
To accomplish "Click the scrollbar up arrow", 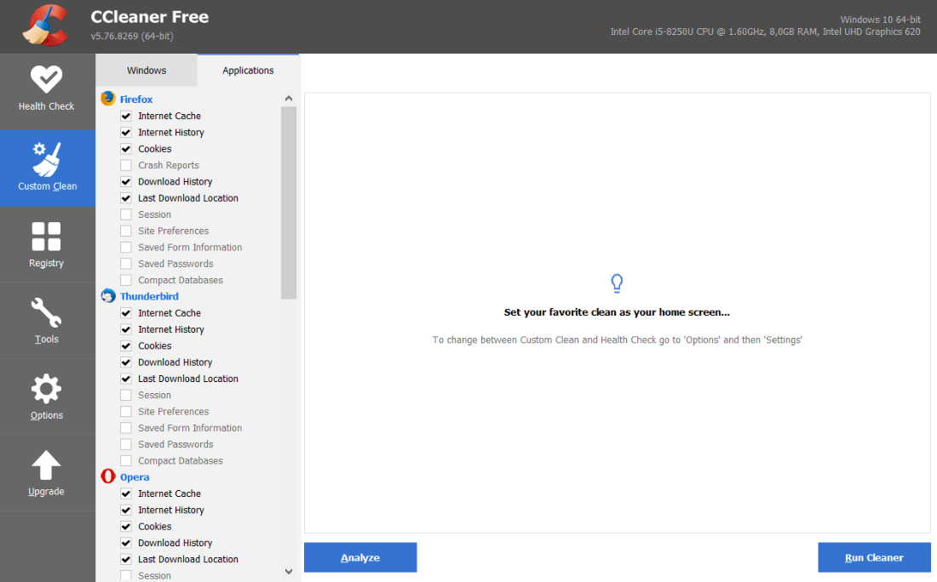I will coord(289,98).
